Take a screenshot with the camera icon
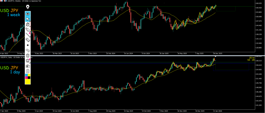Screen dimensions: 265x113 click(x=28, y=66)
